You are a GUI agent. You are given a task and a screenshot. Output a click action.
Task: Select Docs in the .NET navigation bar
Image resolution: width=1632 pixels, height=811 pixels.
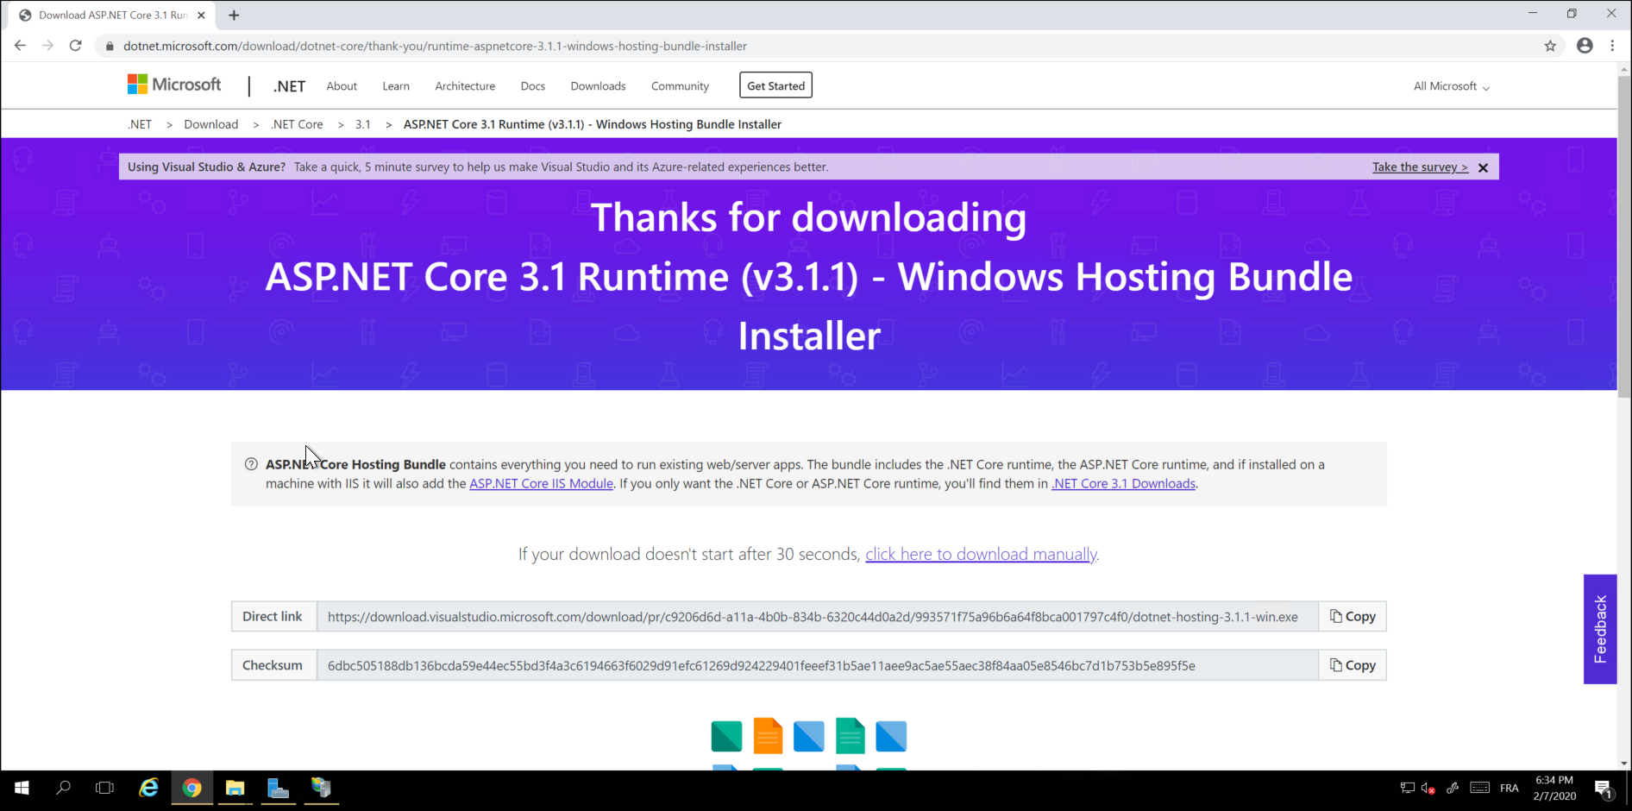click(532, 85)
